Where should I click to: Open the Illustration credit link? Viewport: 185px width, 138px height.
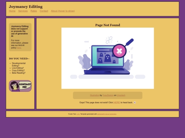point(95,95)
